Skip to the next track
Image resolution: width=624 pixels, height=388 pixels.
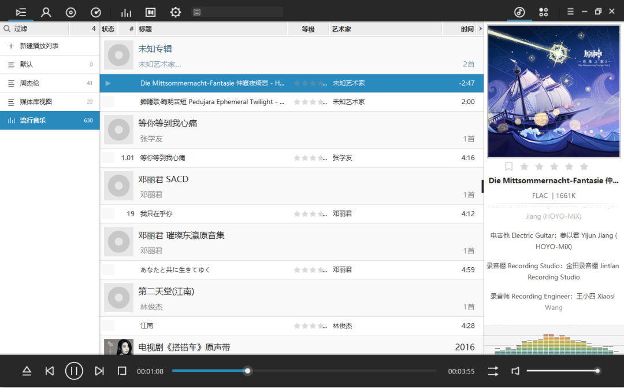pos(99,371)
